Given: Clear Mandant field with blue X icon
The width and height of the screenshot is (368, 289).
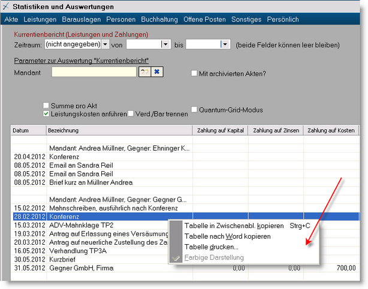Looking at the screenshot, I should (x=157, y=72).
